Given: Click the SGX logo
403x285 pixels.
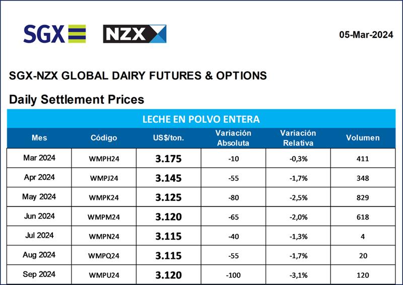Looking at the screenshot, I should click(54, 34).
